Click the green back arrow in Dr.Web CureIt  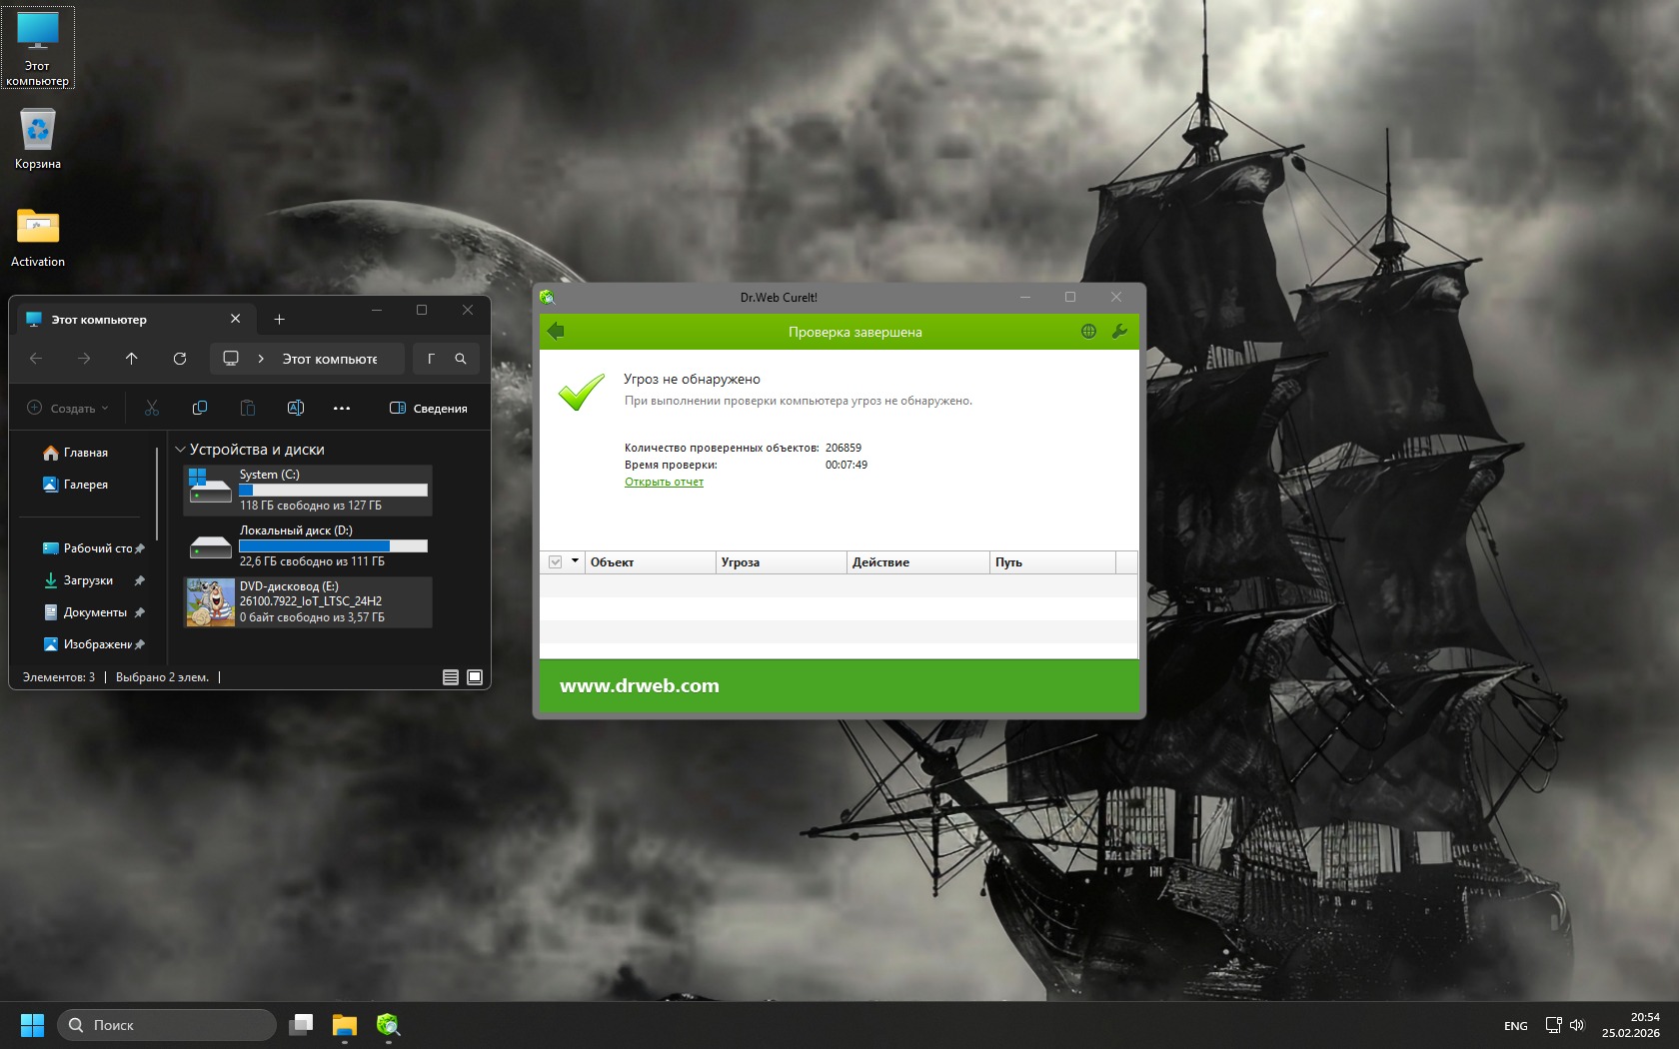coord(557,332)
